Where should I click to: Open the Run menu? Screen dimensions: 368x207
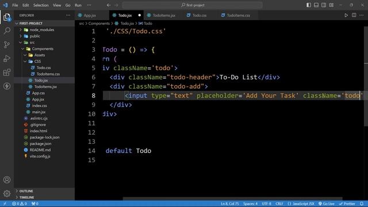pos(78,5)
